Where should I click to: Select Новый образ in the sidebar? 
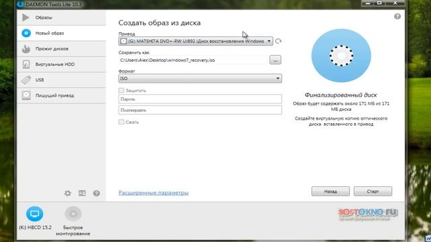(61, 33)
